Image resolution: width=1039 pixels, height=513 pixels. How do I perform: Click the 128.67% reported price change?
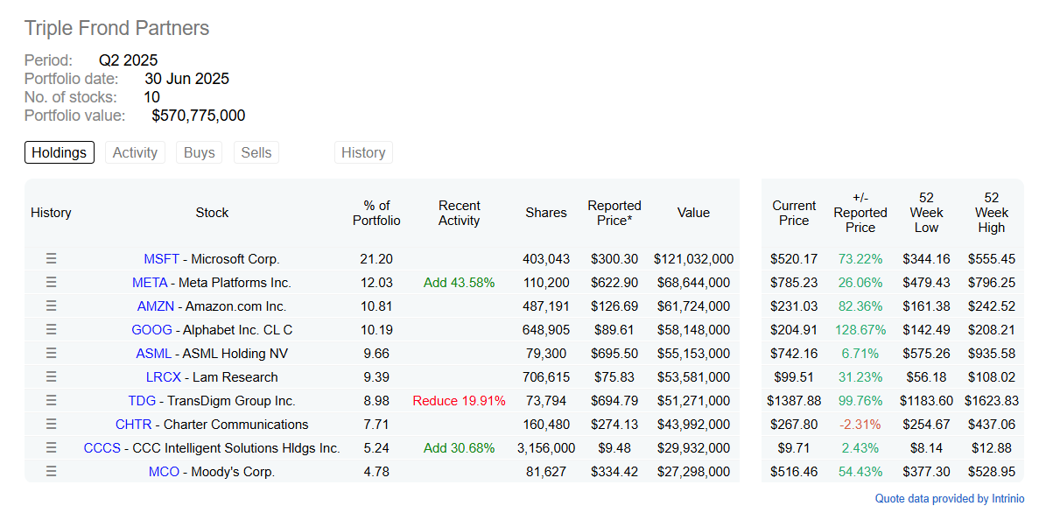[x=860, y=330]
